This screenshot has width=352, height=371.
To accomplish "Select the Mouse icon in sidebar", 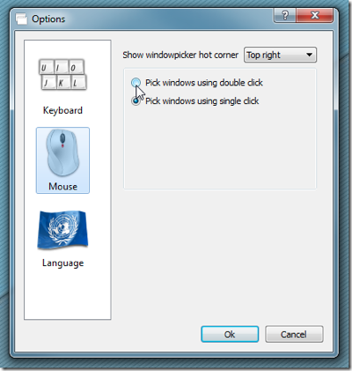I will pyautogui.click(x=62, y=153).
